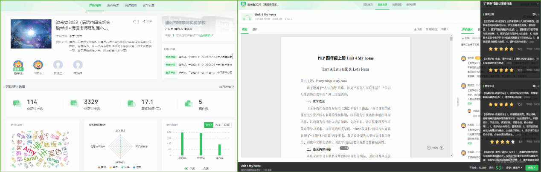Expand the view details link above statistics

click(x=226, y=86)
